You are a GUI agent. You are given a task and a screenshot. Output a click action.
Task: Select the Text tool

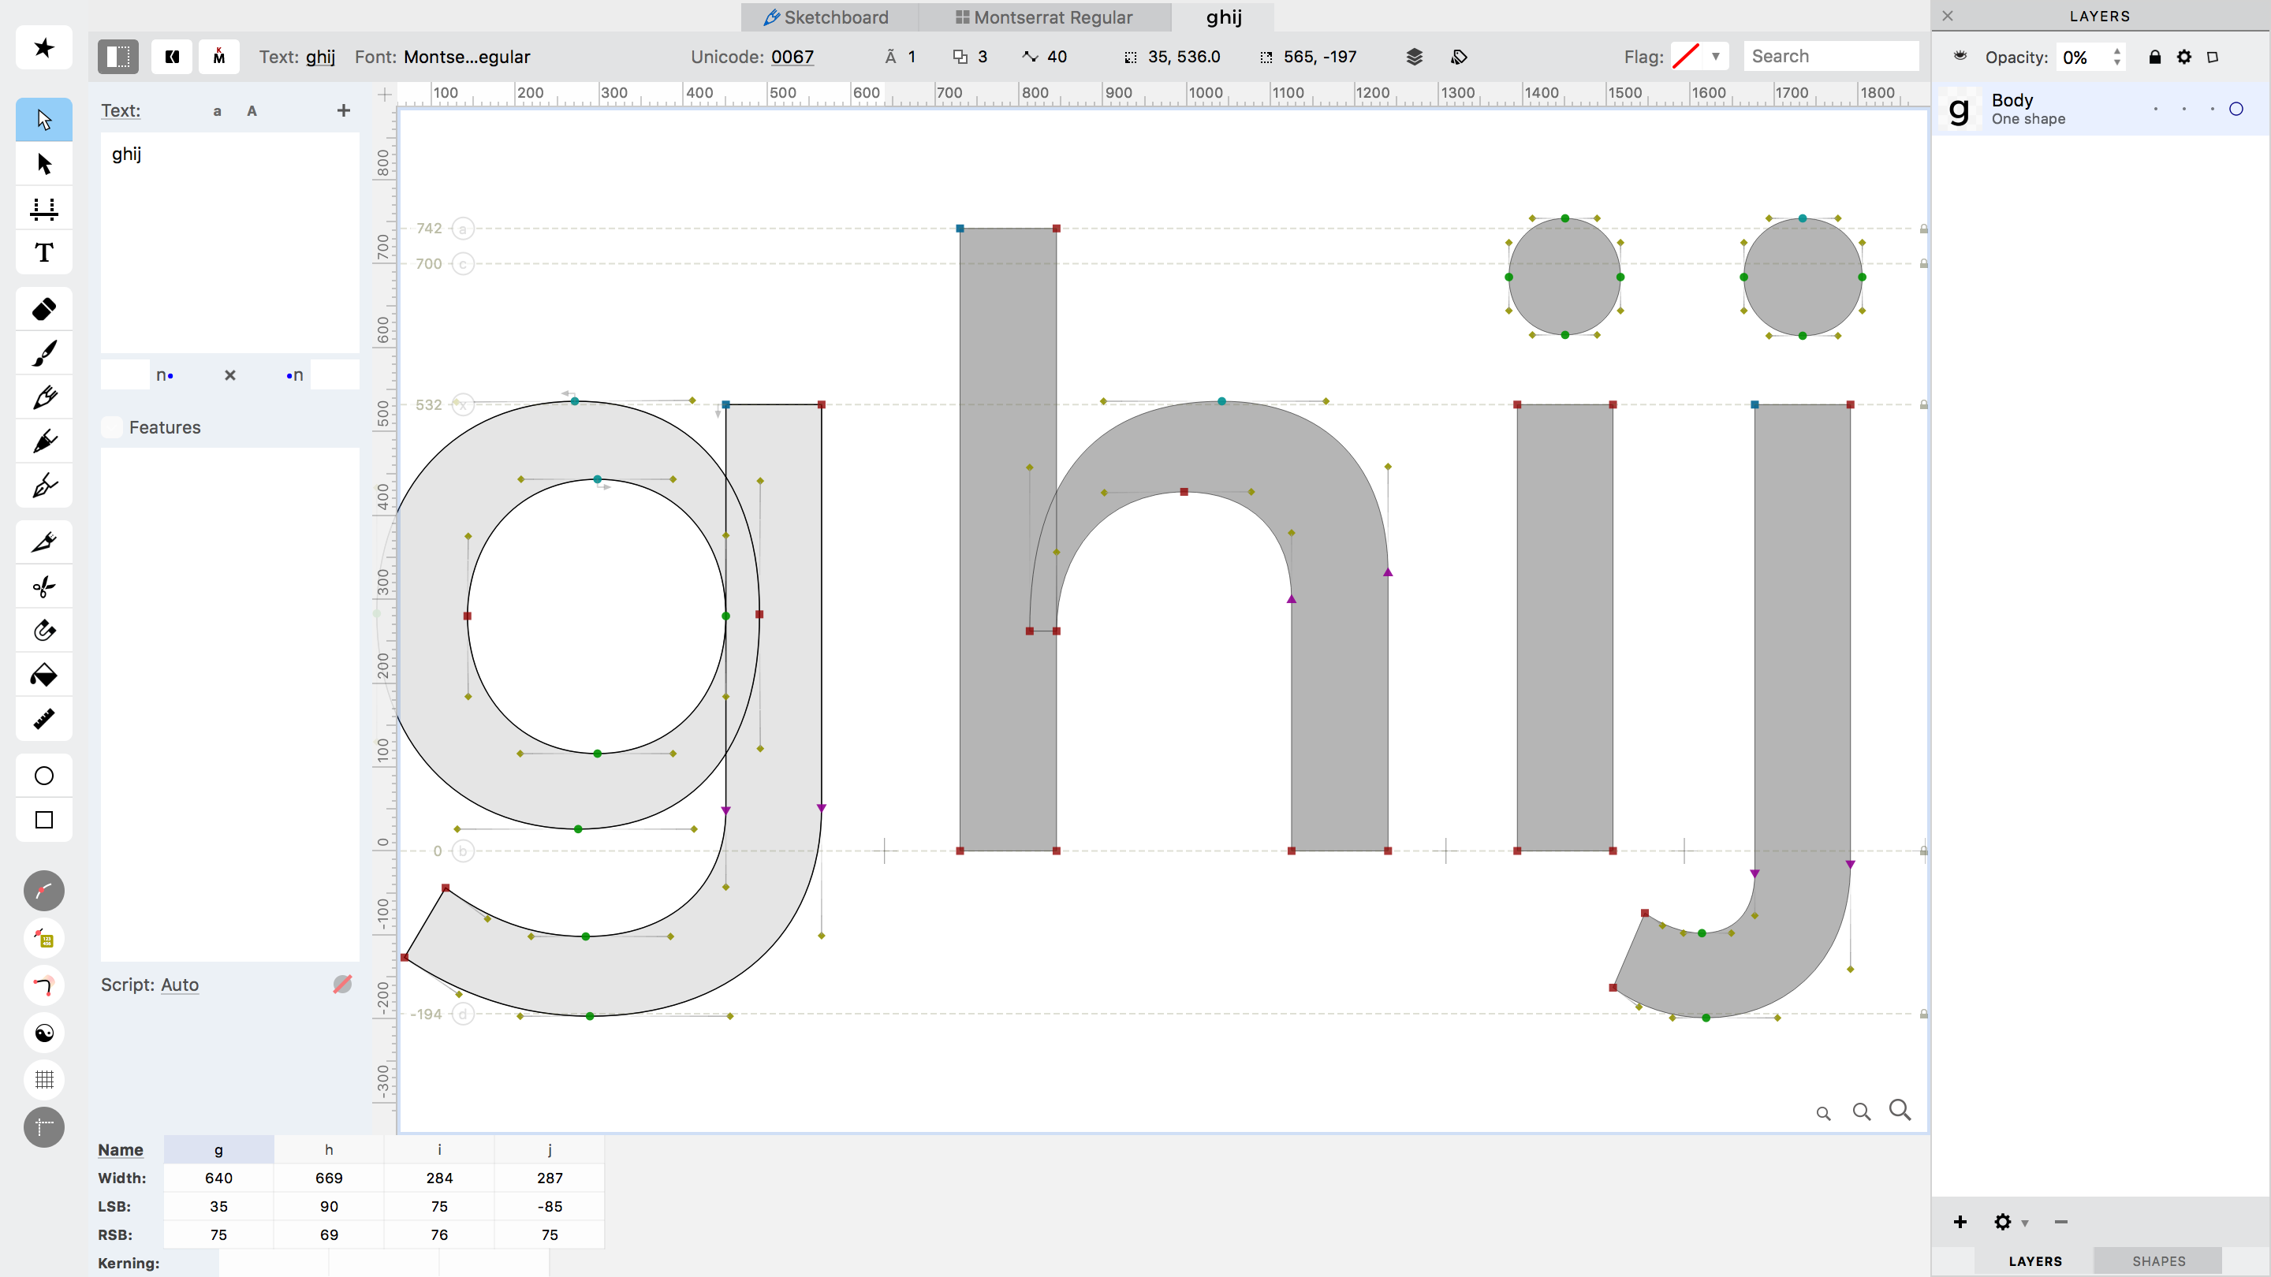click(x=43, y=253)
